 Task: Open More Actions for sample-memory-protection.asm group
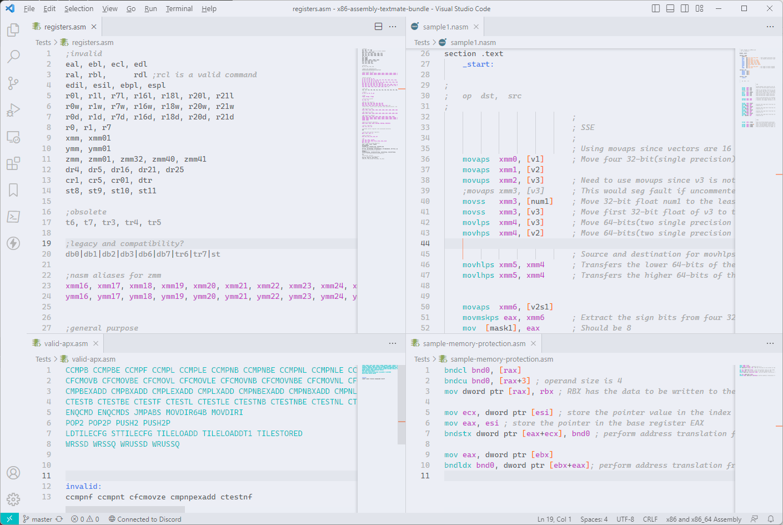click(770, 343)
